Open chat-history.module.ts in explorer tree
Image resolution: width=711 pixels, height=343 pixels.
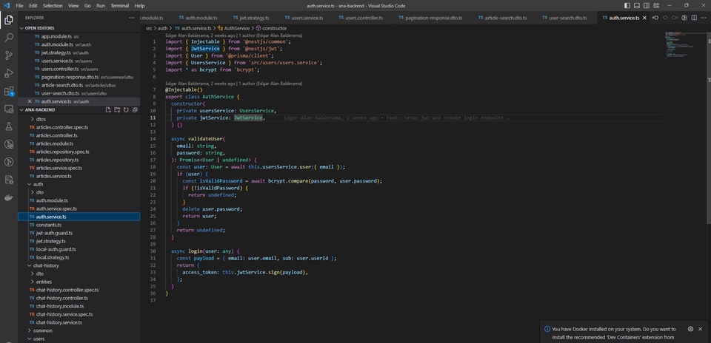click(x=61, y=306)
